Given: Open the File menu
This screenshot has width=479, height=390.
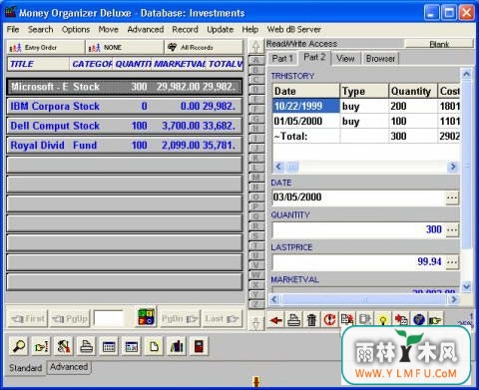Looking at the screenshot, I should (x=13, y=29).
